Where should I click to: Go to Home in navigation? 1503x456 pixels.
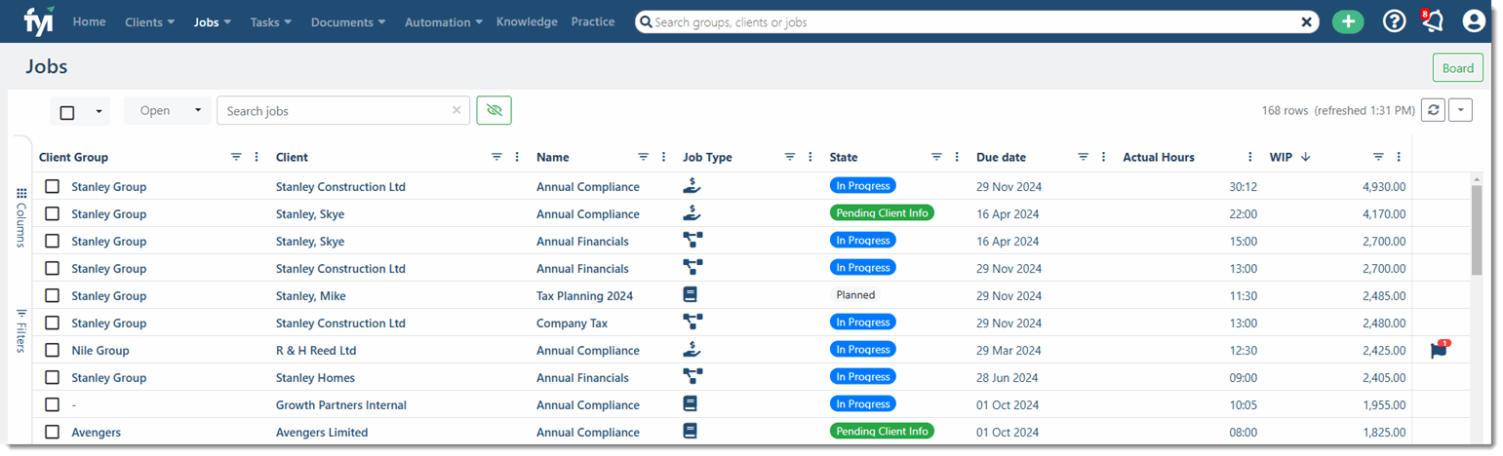(90, 21)
